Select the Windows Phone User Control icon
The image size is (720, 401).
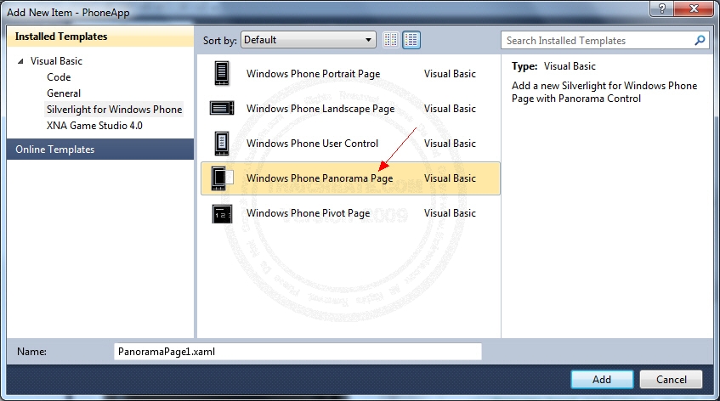tap(222, 143)
